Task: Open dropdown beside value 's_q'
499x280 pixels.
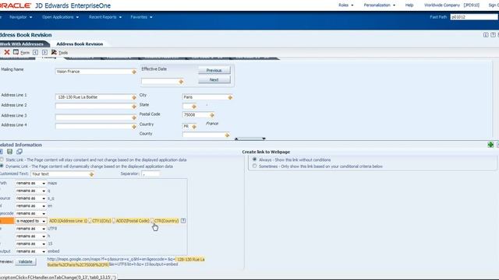Action: pos(31,198)
